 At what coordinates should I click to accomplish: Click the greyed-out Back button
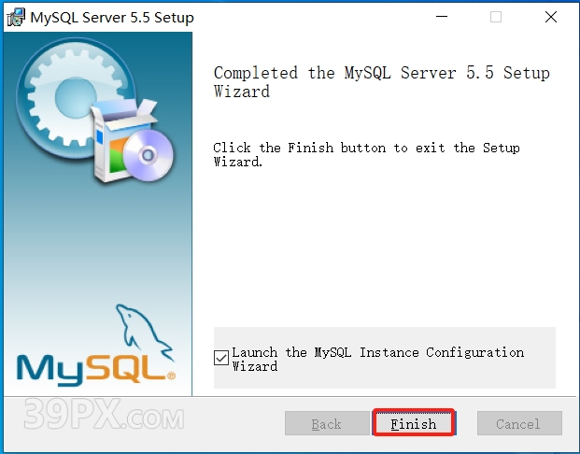(x=325, y=423)
